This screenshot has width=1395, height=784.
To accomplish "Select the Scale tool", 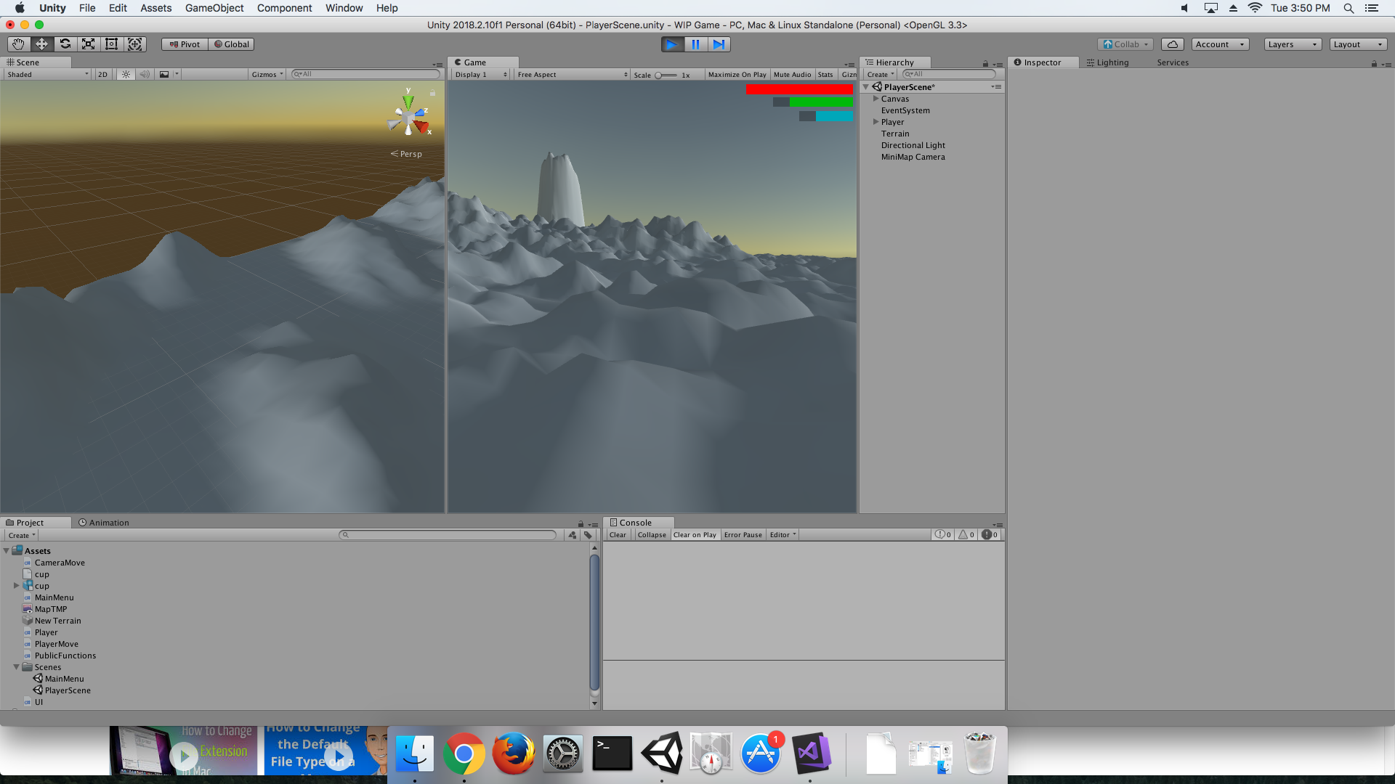I will click(x=88, y=44).
